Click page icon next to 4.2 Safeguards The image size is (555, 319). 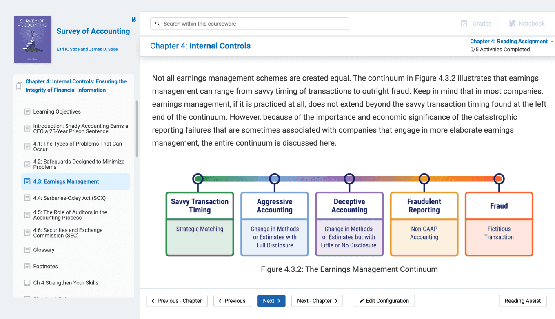[27, 164]
